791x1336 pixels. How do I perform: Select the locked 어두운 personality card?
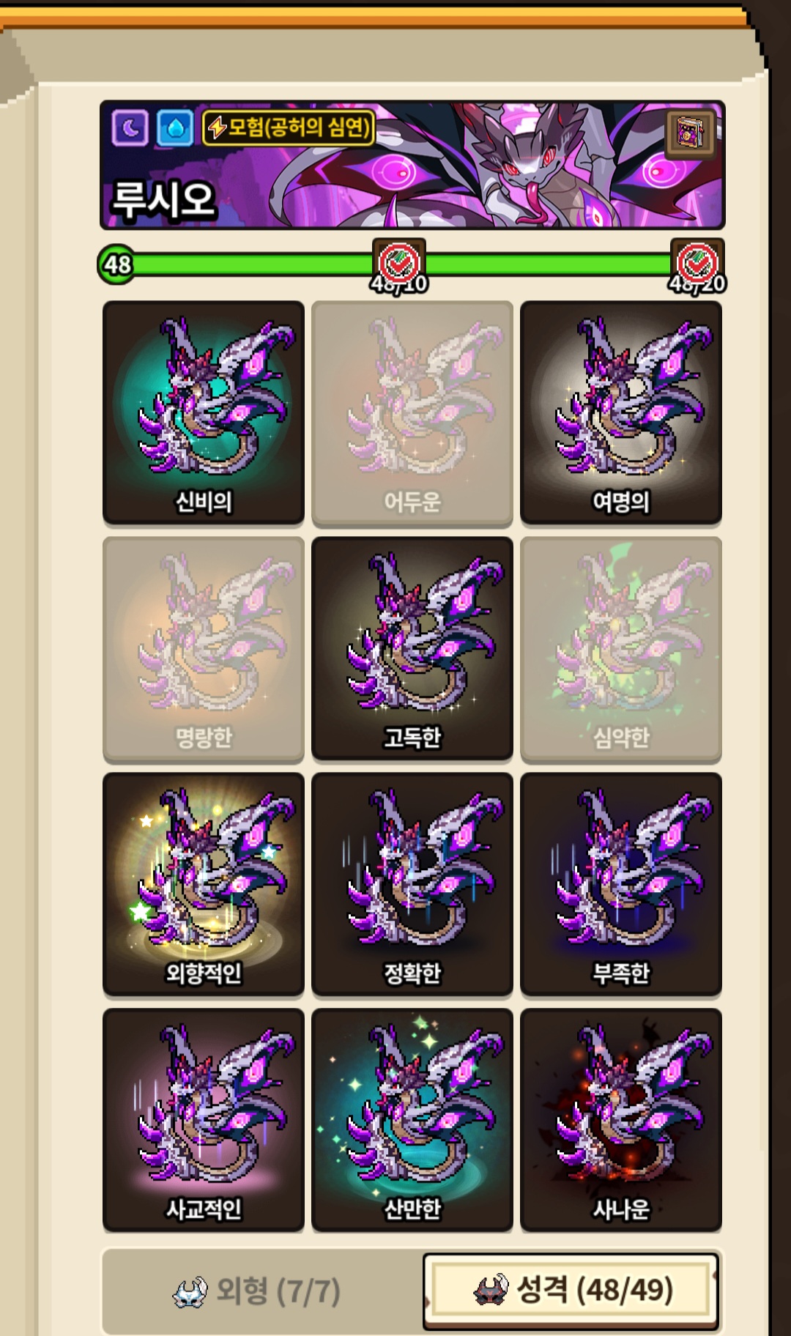click(412, 413)
